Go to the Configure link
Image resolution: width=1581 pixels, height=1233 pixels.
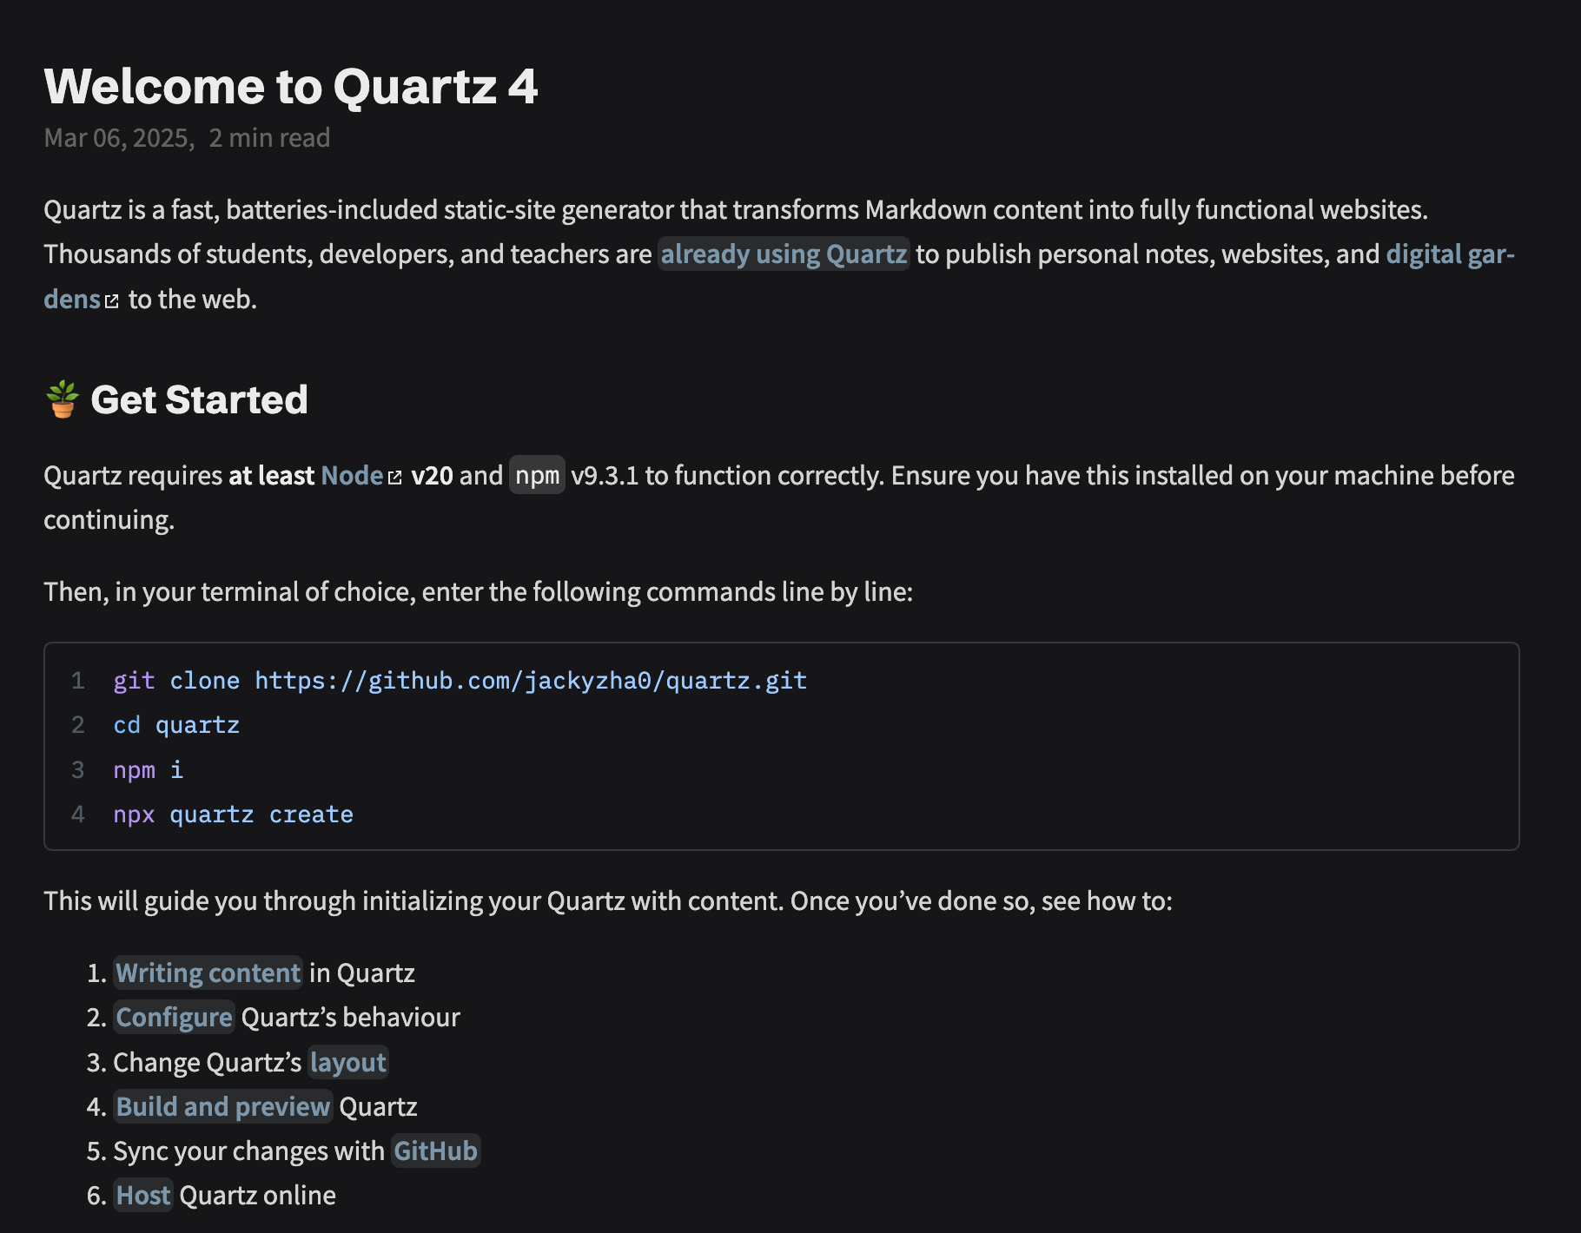coord(174,1018)
